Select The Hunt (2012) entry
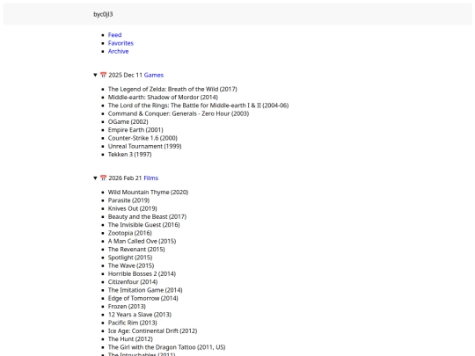Image resolution: width=475 pixels, height=356 pixels. pos(130,339)
